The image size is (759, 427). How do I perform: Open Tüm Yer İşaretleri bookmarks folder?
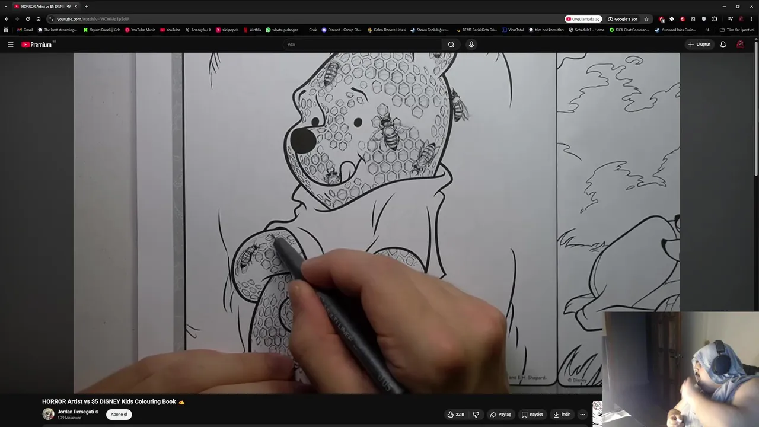pos(737,30)
